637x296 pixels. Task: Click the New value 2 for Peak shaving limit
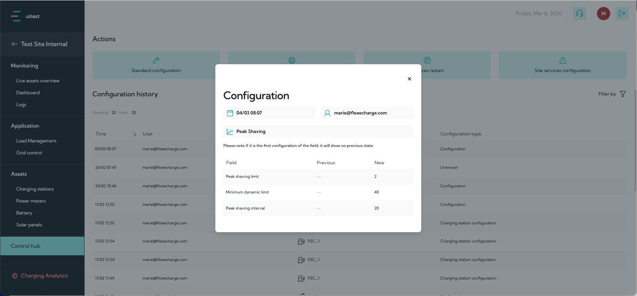pyautogui.click(x=375, y=177)
